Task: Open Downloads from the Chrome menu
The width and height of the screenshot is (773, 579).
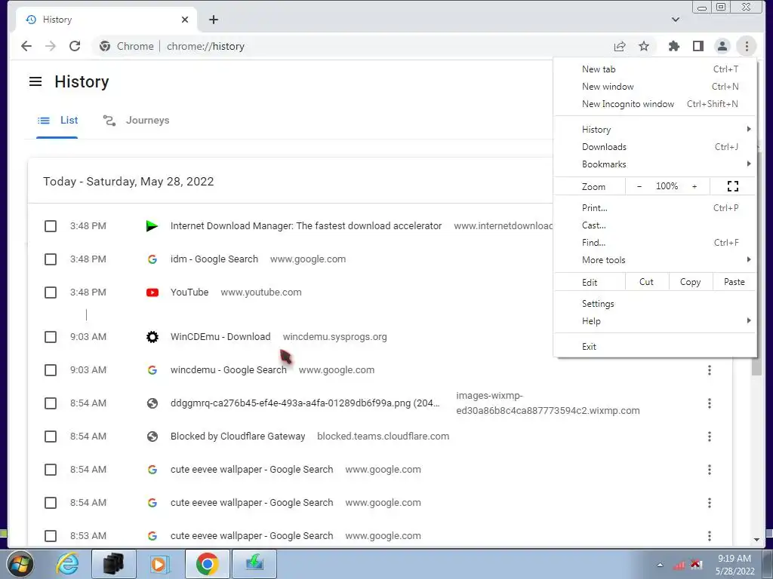Action: coord(654,147)
